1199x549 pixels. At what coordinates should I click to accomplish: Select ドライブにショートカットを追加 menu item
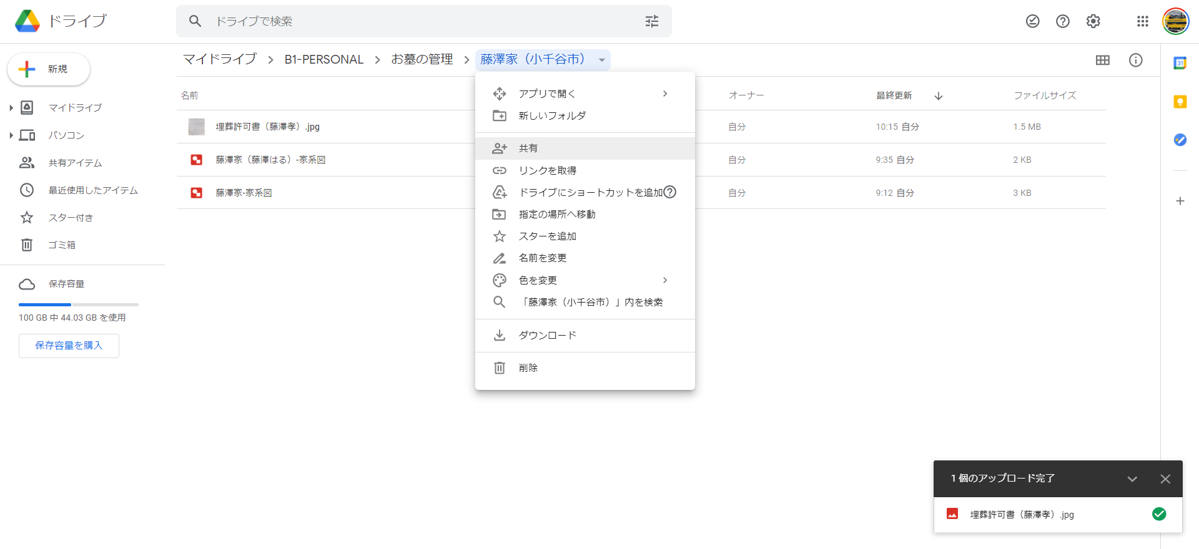(x=585, y=192)
